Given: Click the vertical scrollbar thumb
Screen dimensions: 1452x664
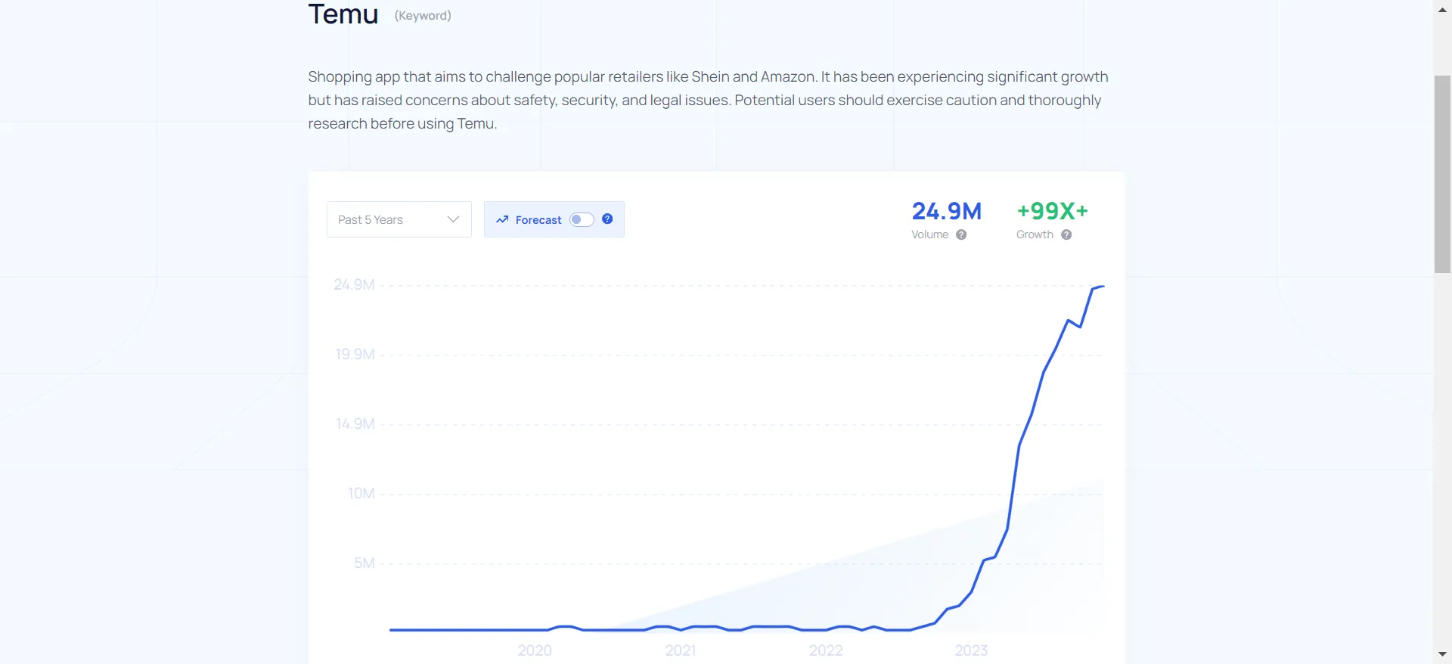Looking at the screenshot, I should 1443,174.
